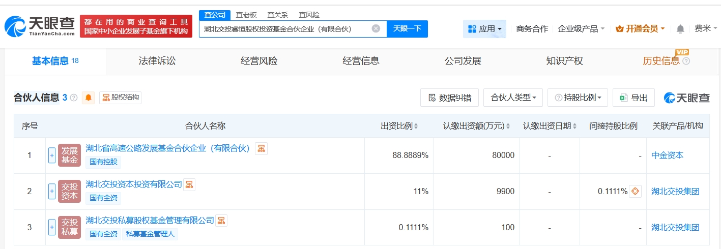Switch to the 查老板 search tab

246,15
